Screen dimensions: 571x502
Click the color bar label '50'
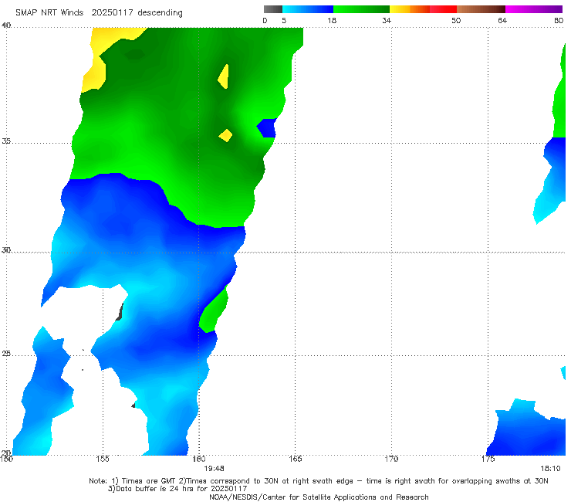[x=456, y=20]
